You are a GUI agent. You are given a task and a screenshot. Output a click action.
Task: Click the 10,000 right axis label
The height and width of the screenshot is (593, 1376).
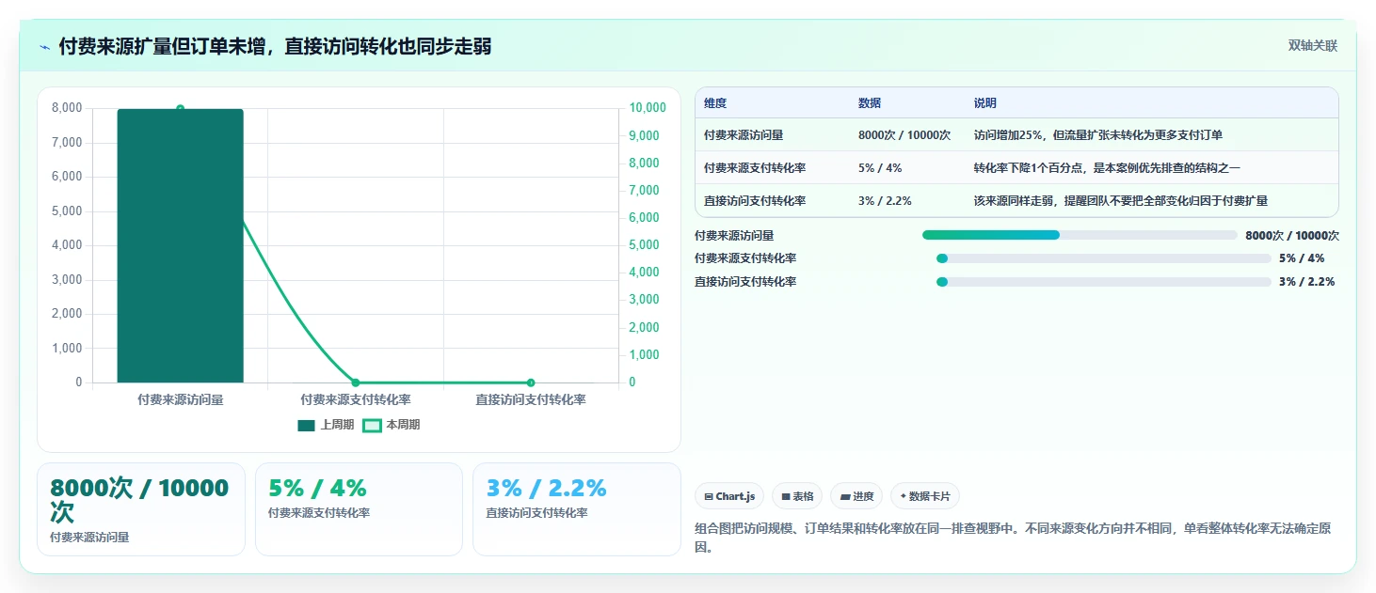point(647,108)
